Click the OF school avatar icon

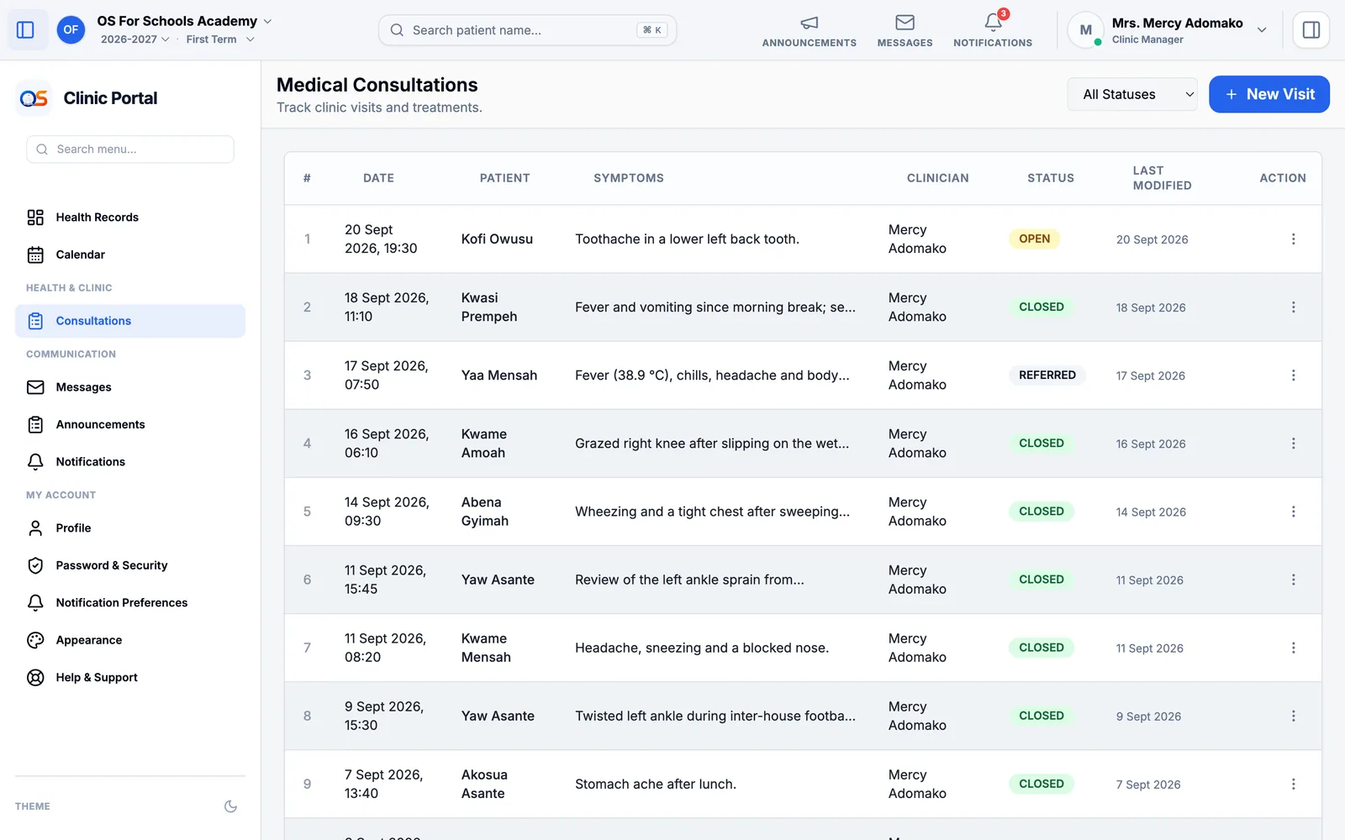tap(71, 30)
